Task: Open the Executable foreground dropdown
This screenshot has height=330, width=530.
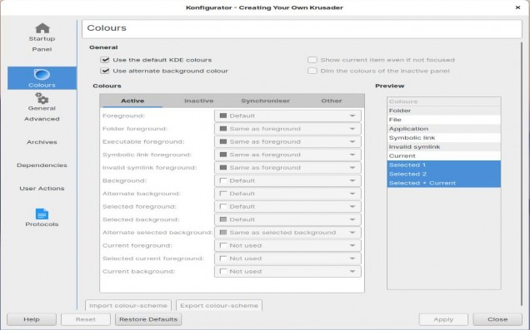Action: click(x=287, y=142)
